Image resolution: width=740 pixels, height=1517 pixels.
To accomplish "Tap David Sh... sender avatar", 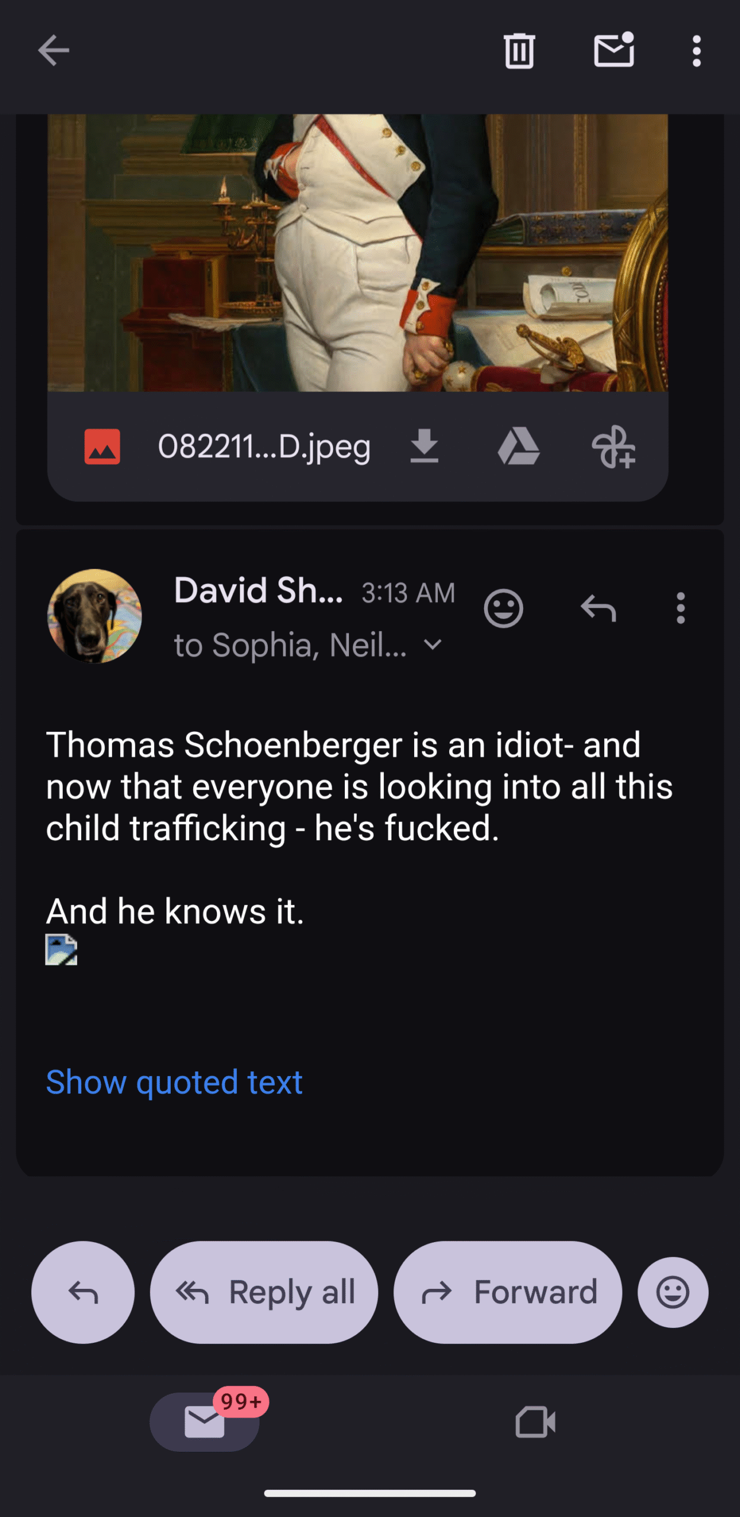I will point(95,616).
